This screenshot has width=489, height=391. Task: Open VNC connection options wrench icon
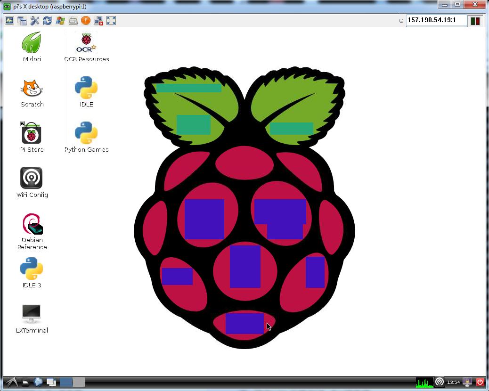35,21
